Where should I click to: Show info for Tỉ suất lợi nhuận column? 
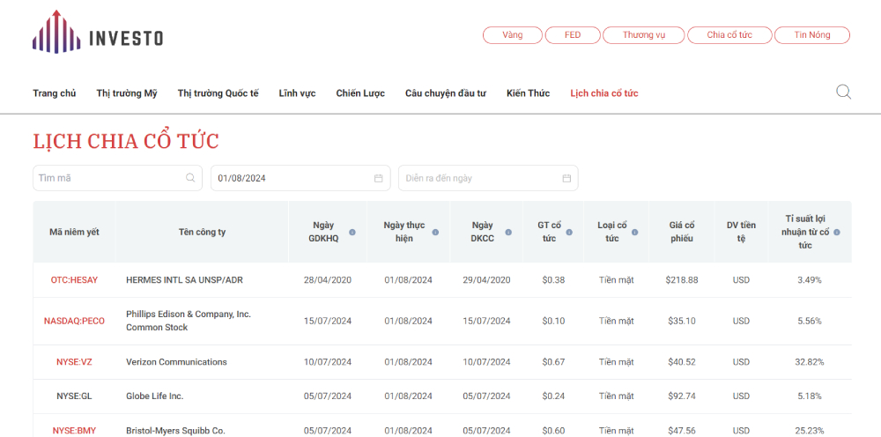tap(837, 232)
